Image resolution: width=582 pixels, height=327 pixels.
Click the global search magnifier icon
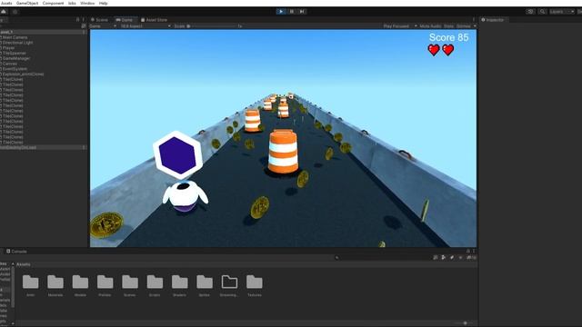(x=542, y=12)
